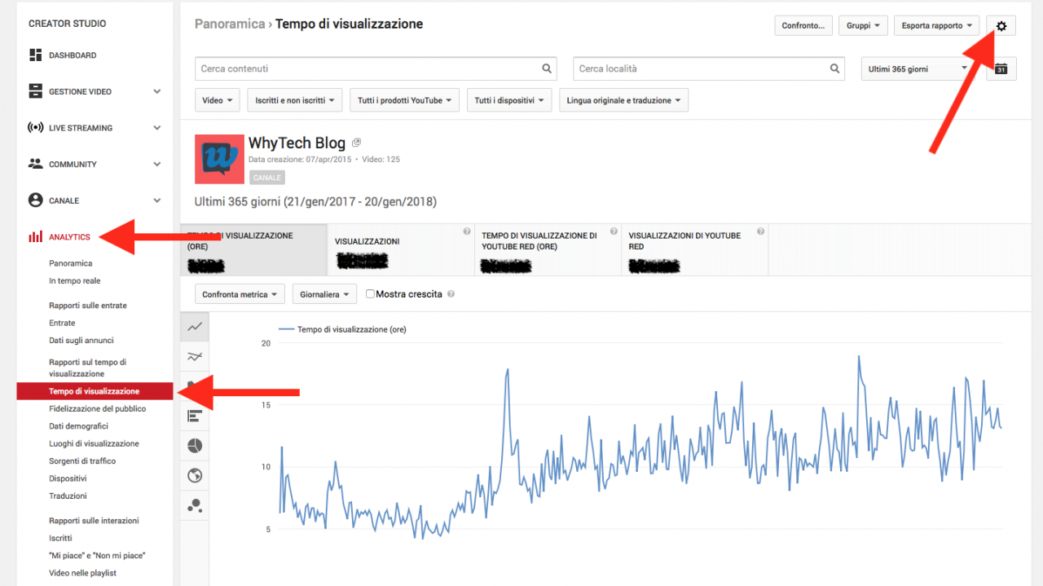The height and width of the screenshot is (586, 1043).
Task: Expand the Live Streaming section chevron
Action: 157,128
